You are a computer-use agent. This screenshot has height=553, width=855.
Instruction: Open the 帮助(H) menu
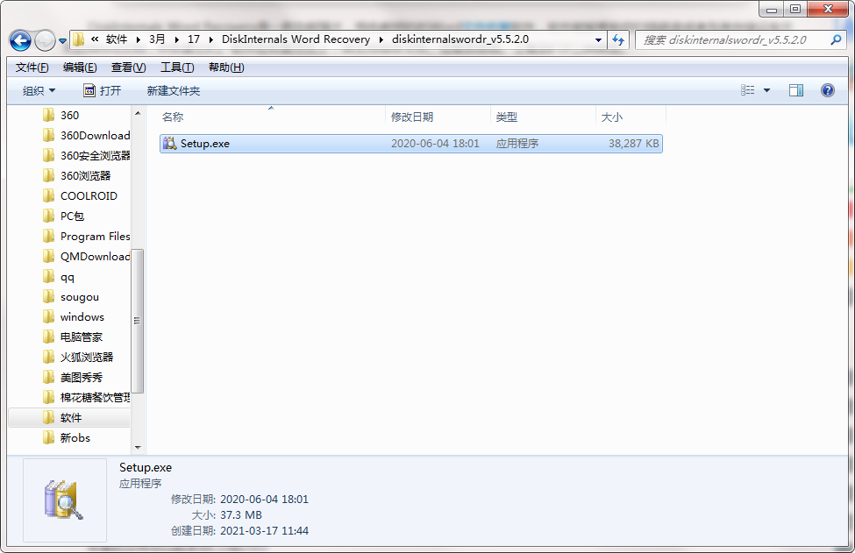point(226,67)
